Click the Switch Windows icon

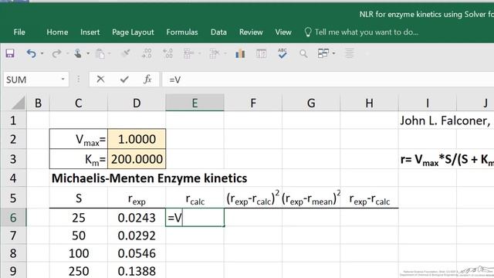[323, 53]
